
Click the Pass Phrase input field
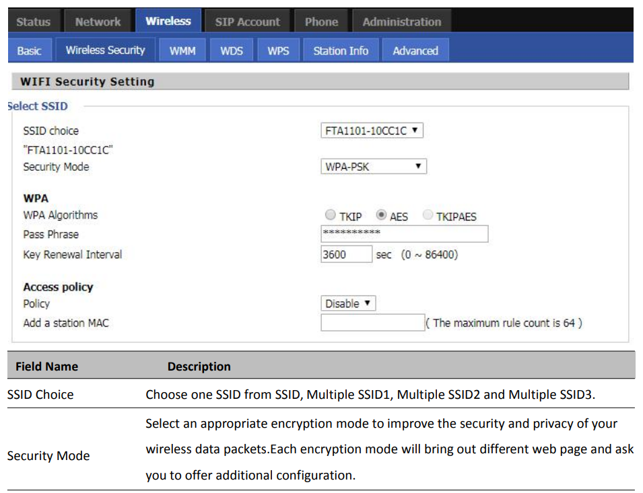click(405, 234)
